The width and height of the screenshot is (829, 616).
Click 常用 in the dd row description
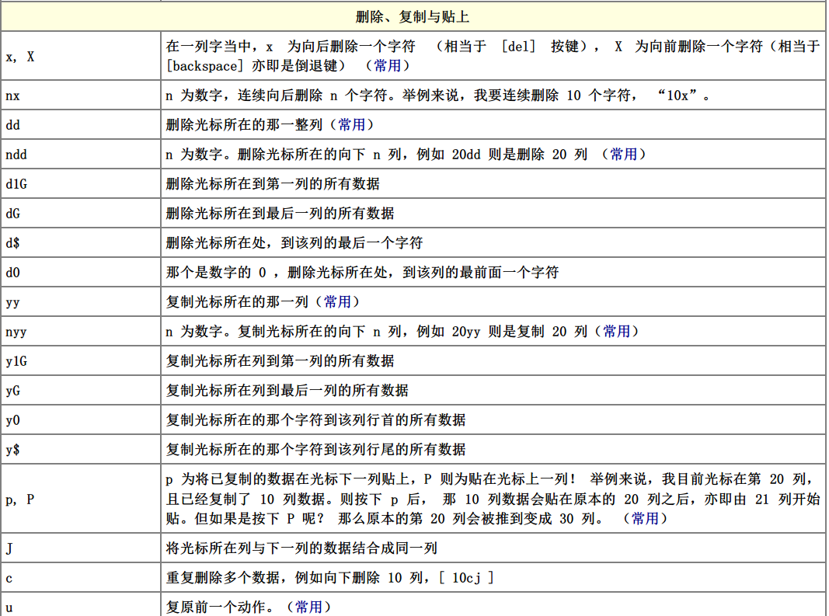point(352,125)
